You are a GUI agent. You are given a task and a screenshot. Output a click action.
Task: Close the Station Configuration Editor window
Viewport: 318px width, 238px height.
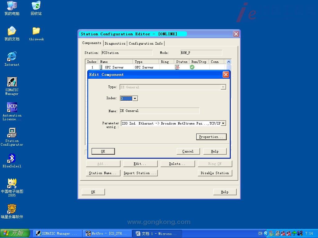click(236, 34)
